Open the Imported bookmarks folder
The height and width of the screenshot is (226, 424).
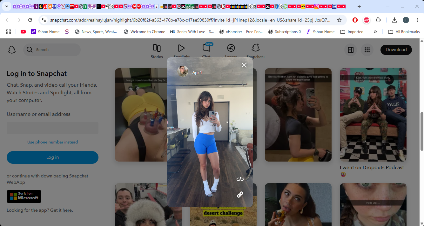(x=352, y=32)
